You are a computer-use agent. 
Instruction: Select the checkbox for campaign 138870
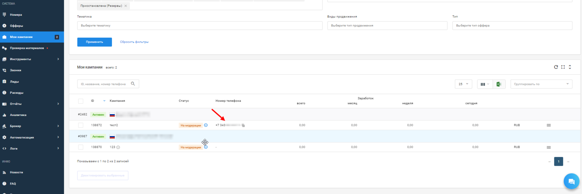pos(81,147)
